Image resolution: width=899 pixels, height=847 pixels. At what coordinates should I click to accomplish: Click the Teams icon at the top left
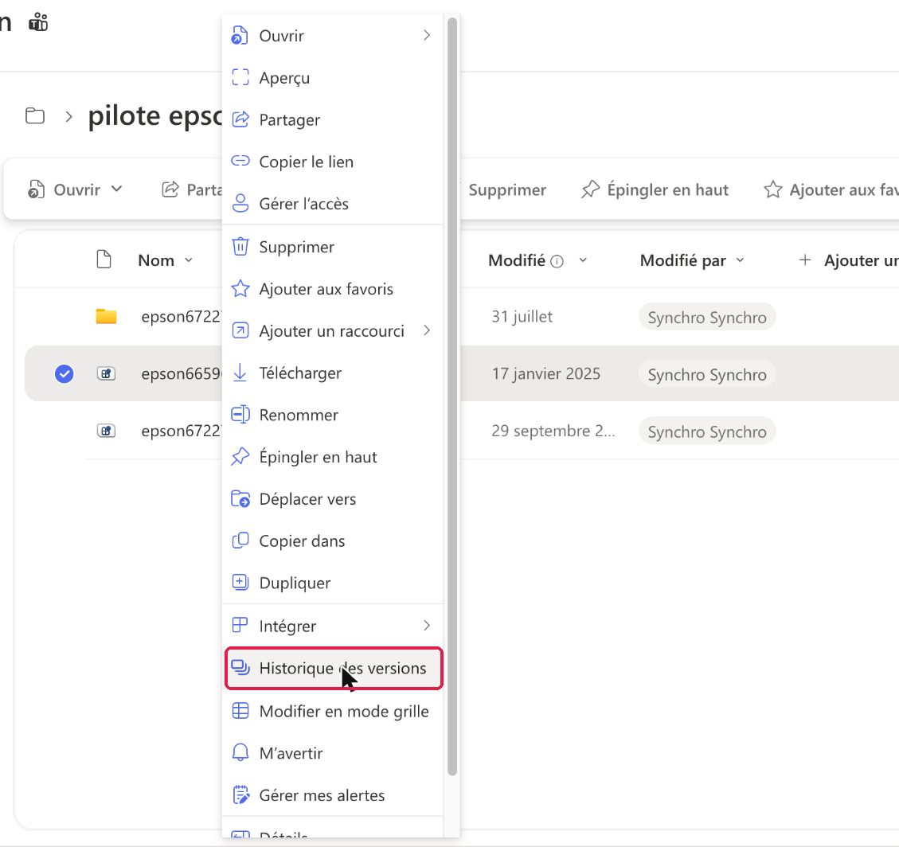pyautogui.click(x=38, y=22)
